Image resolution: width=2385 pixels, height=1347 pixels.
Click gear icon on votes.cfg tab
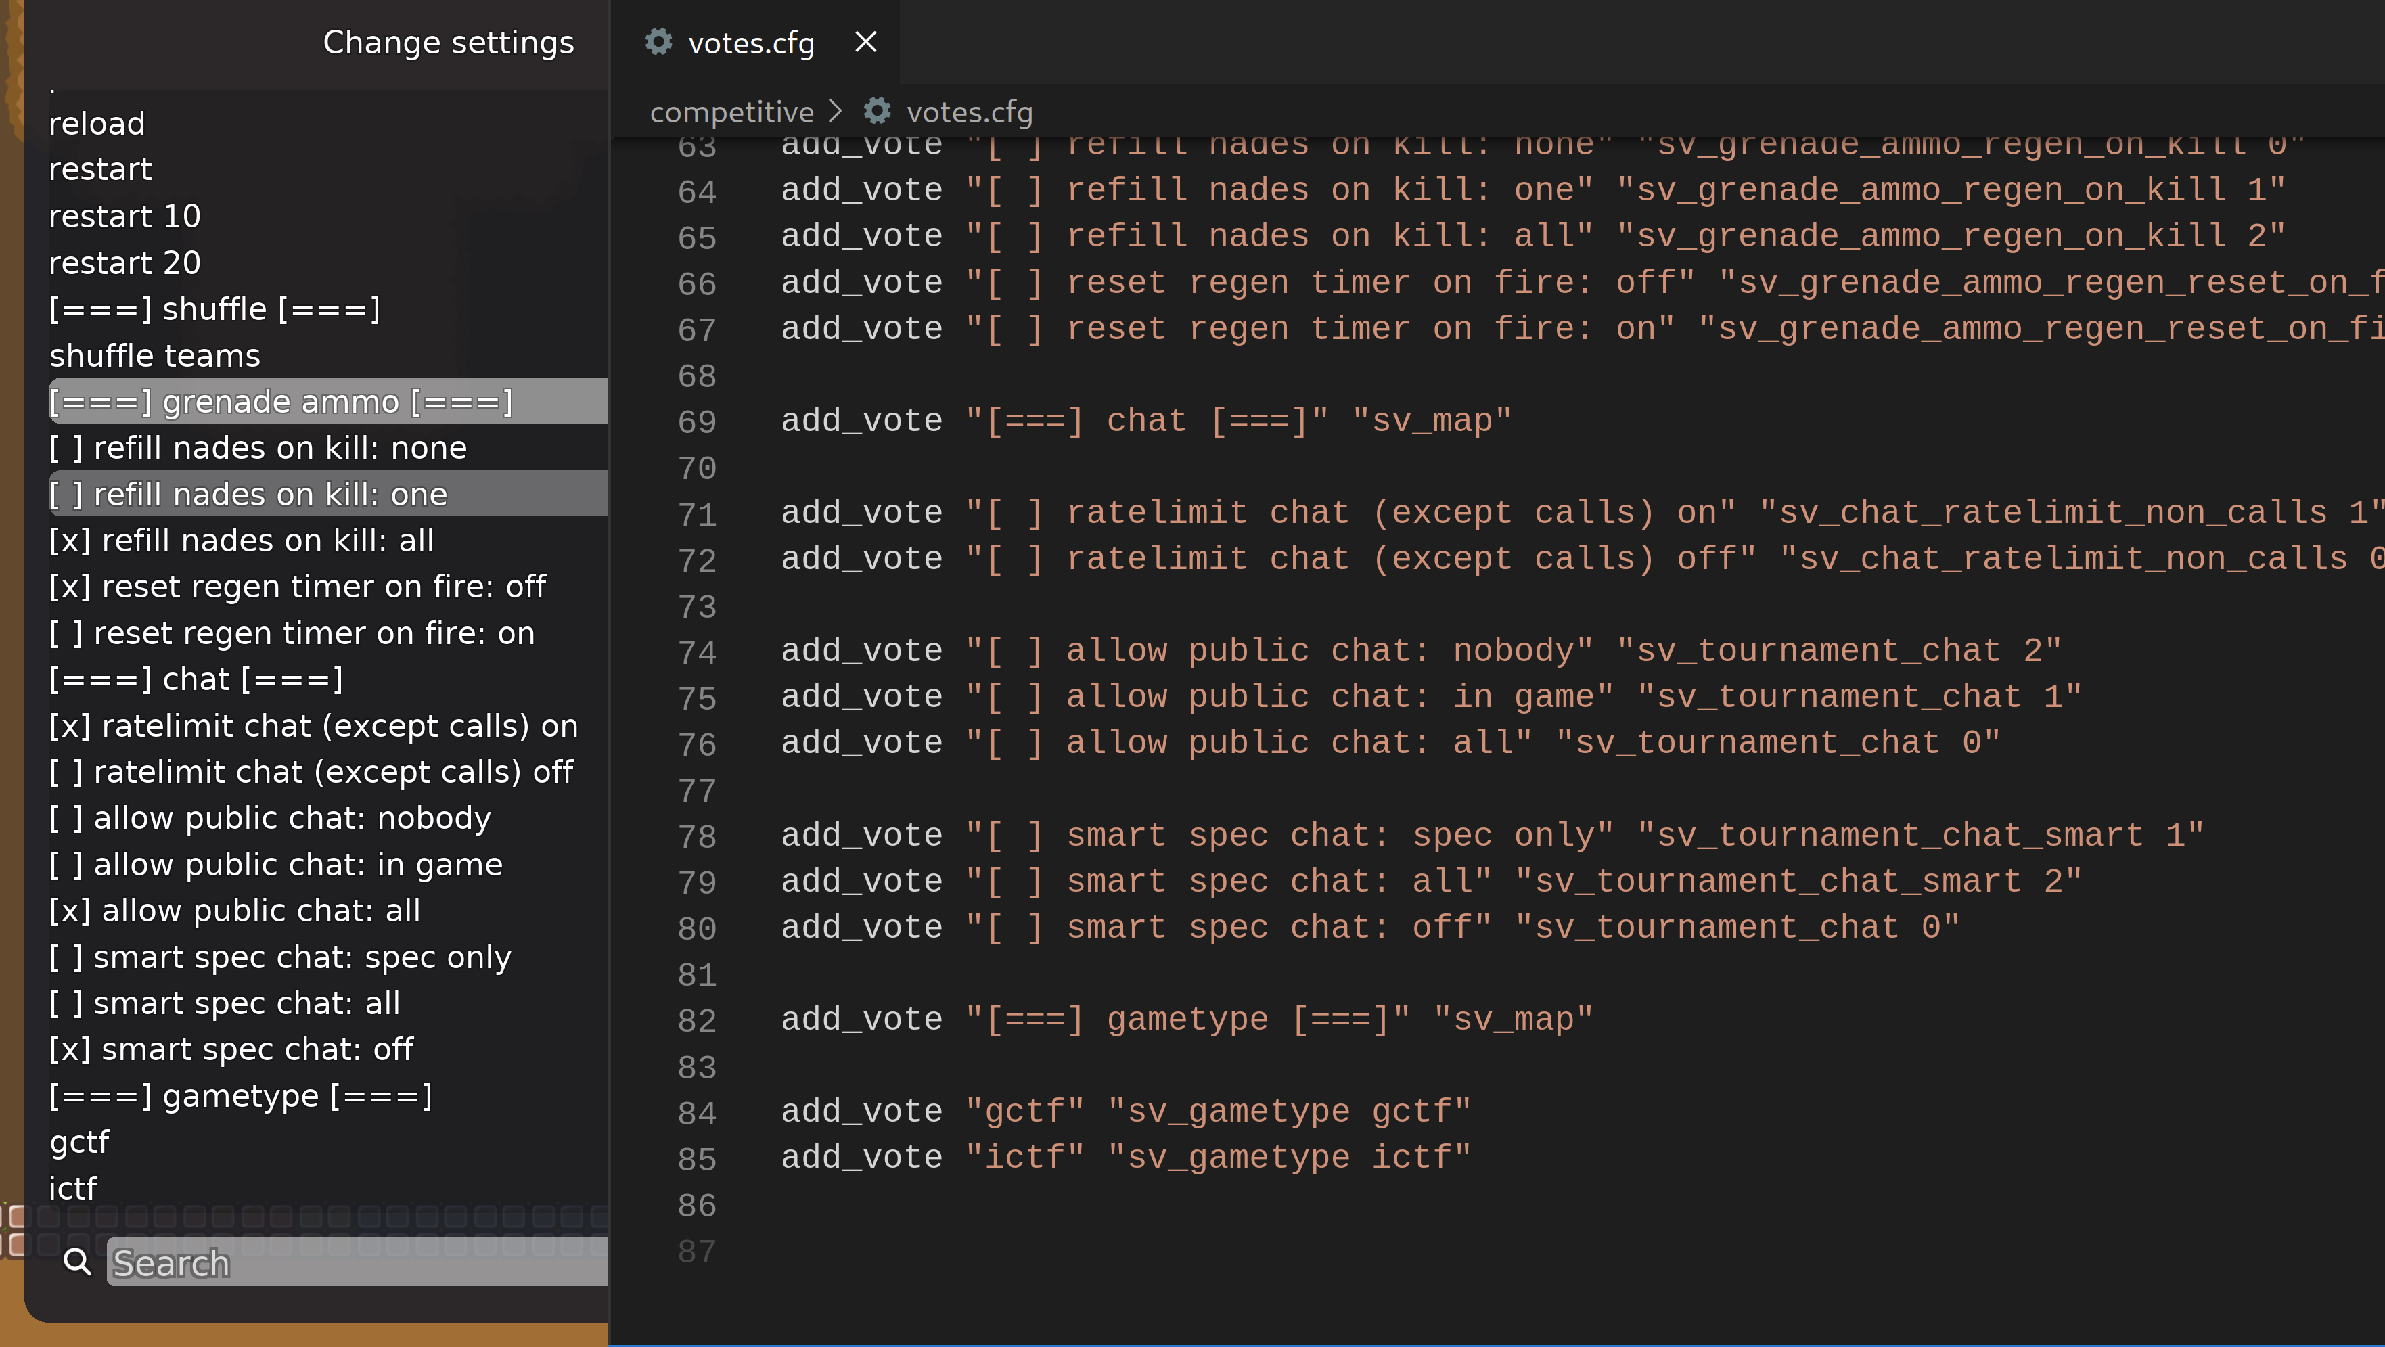coord(658,42)
